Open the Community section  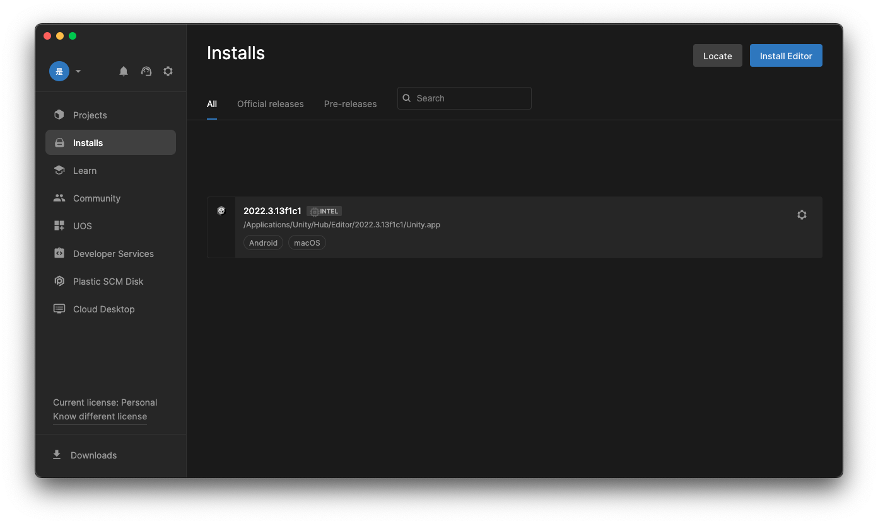(110, 198)
